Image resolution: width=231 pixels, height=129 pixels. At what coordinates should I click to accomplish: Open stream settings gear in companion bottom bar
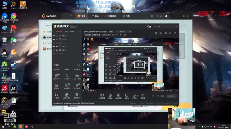pos(163,96)
